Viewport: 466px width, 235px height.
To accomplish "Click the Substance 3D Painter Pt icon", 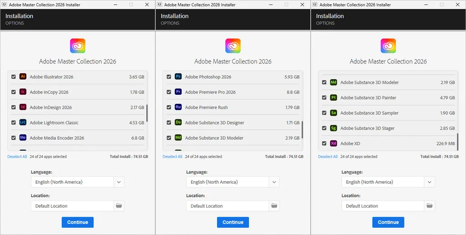I will (x=334, y=97).
